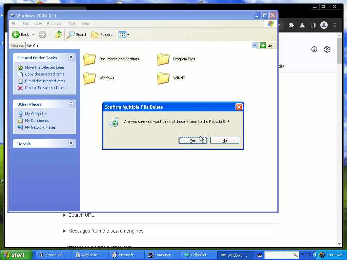This screenshot has width=347, height=260.
Task: Open the Favorites menu
Action: (55, 24)
